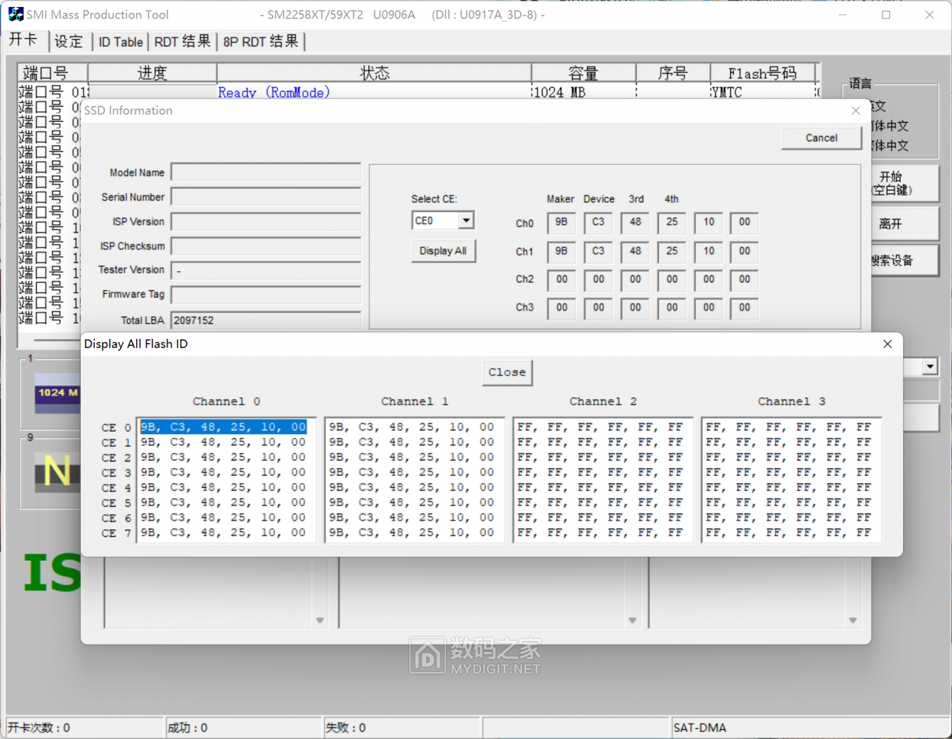The width and height of the screenshot is (952, 739).
Task: Click the Ready (RomMode) status cell
Action: click(273, 92)
